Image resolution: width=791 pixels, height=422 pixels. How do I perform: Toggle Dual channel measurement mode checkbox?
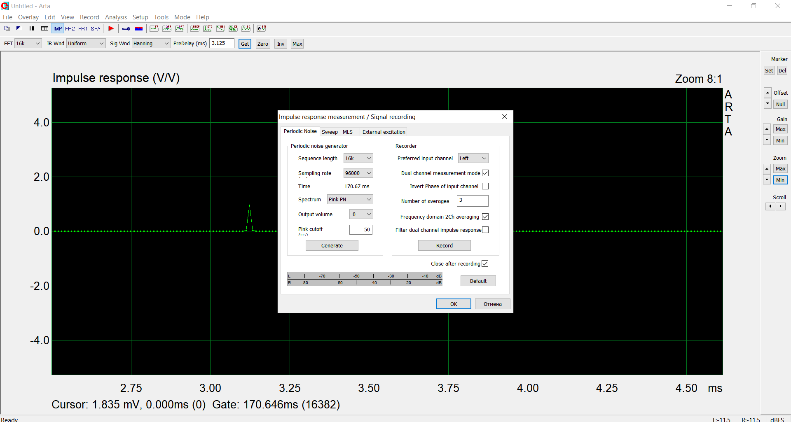[485, 173]
